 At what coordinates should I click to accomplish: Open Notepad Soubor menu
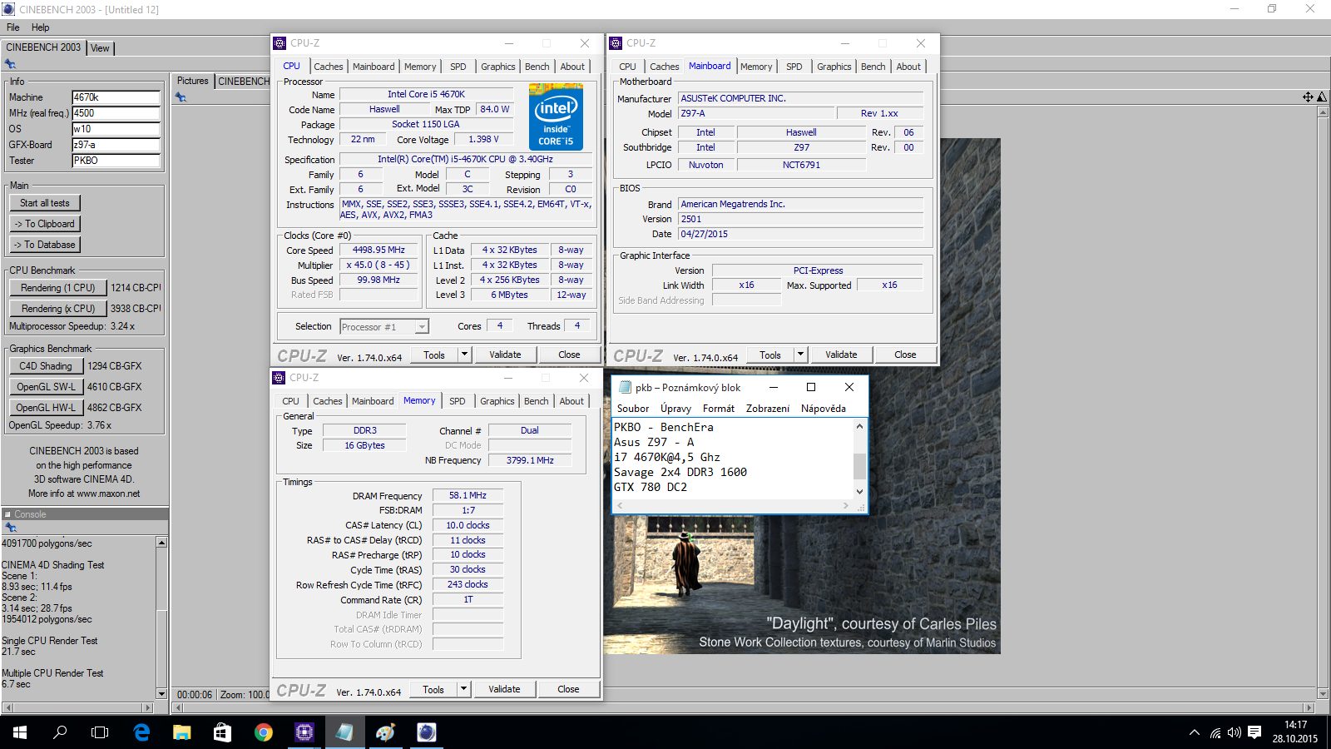633,409
